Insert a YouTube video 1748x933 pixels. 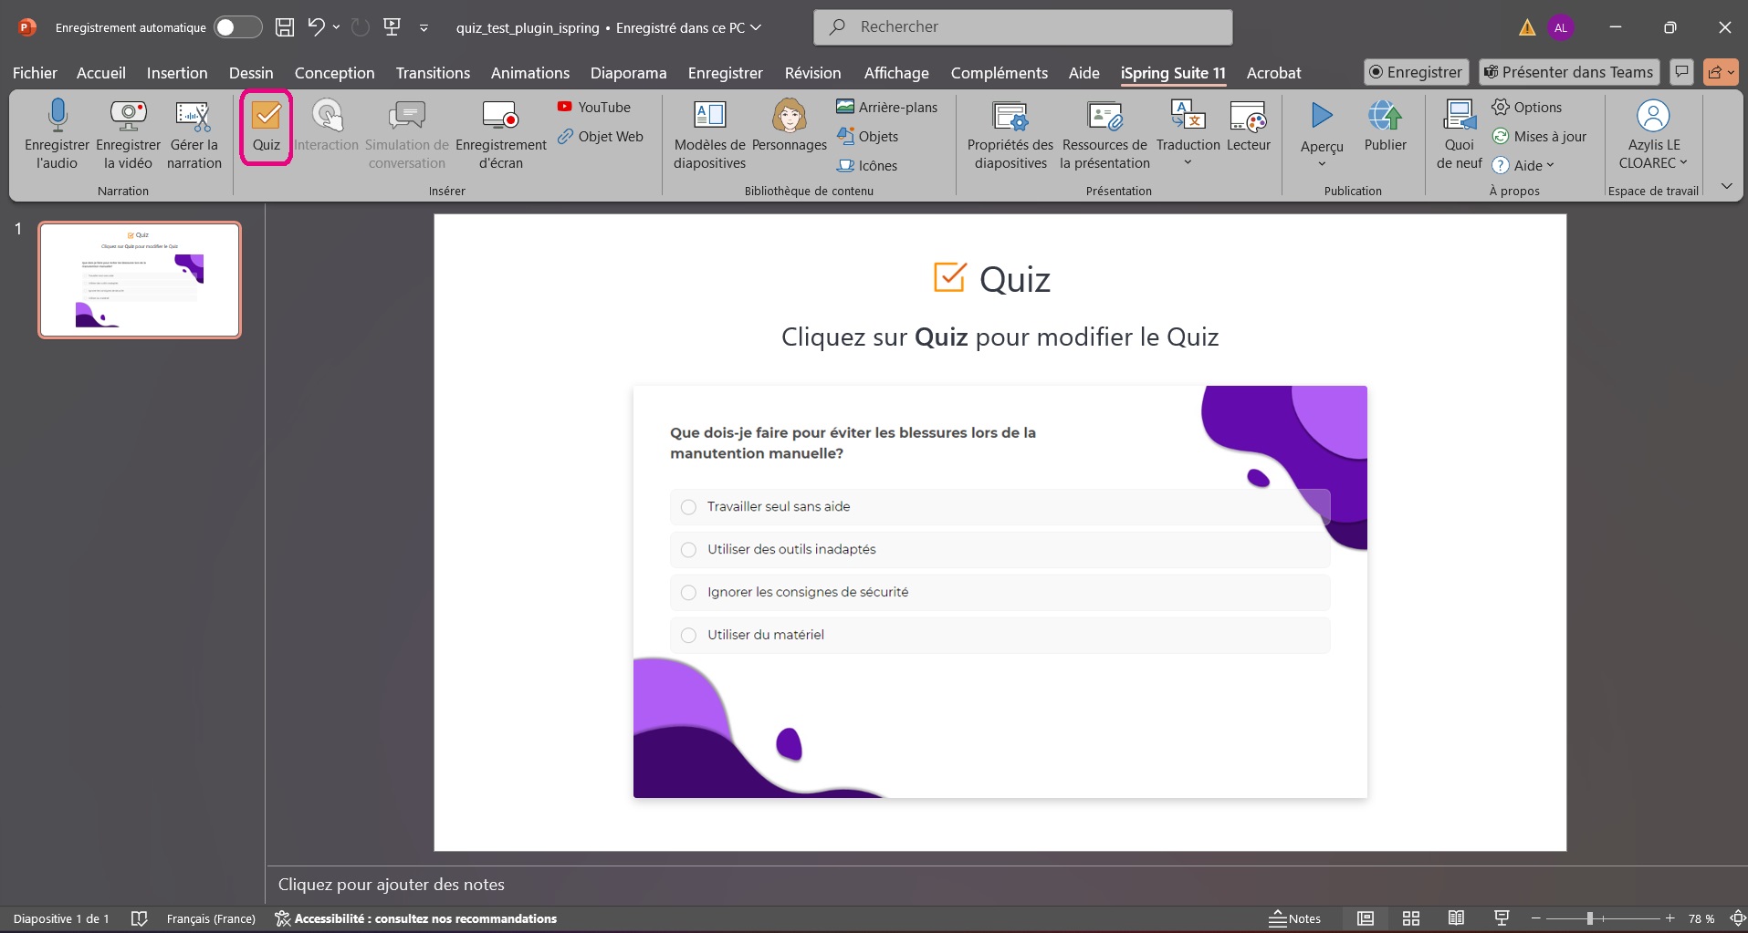594,107
